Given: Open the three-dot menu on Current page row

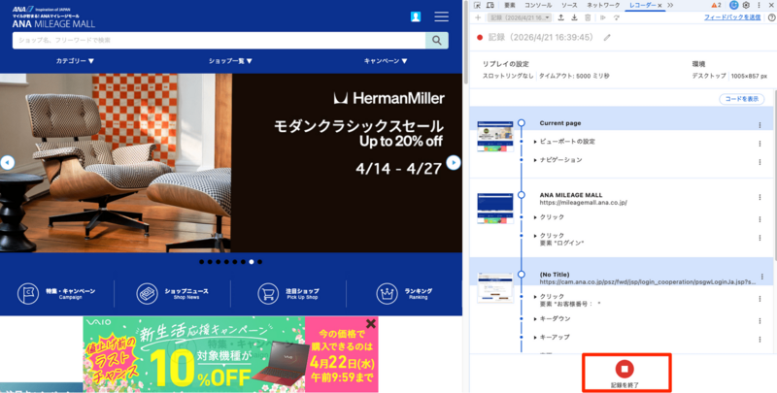Looking at the screenshot, I should 760,125.
